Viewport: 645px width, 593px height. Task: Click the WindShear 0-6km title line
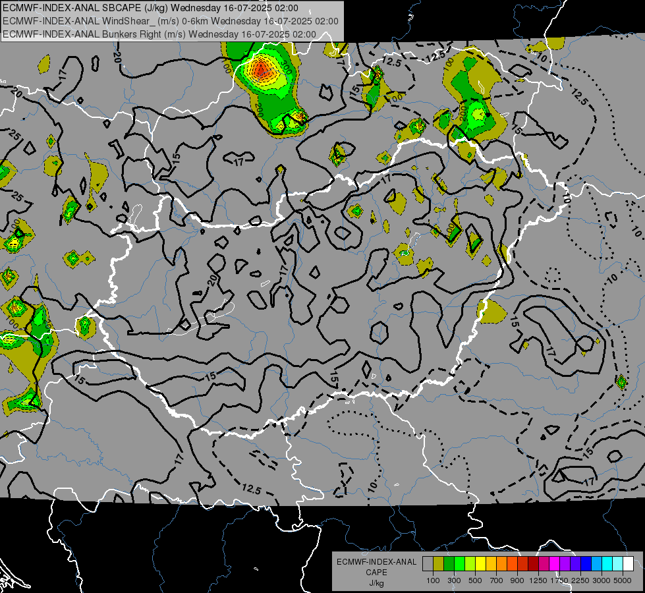170,21
